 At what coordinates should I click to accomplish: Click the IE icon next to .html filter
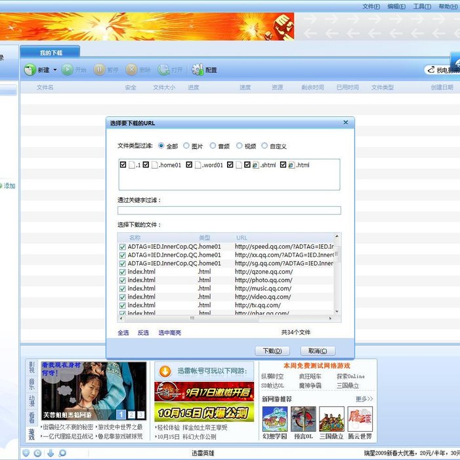coord(291,165)
